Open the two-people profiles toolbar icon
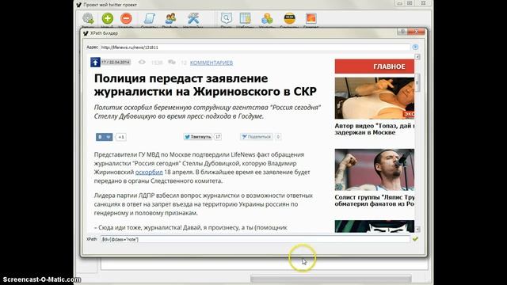Viewport: 507px width, 285px height. tap(170, 18)
